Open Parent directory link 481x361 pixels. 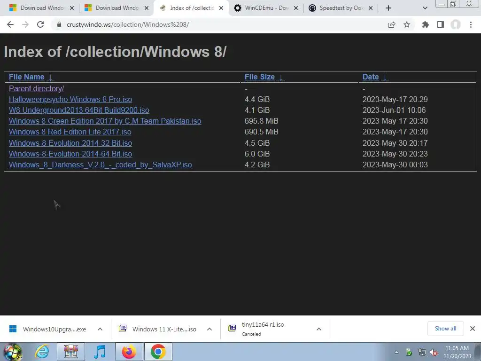tap(36, 88)
